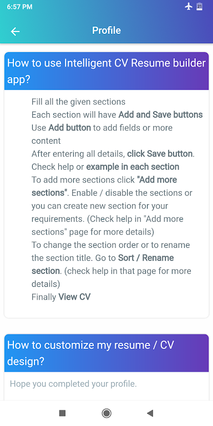Tap the bold "Add and Save buttons" text
This screenshot has height=426, width=213.
point(160,115)
